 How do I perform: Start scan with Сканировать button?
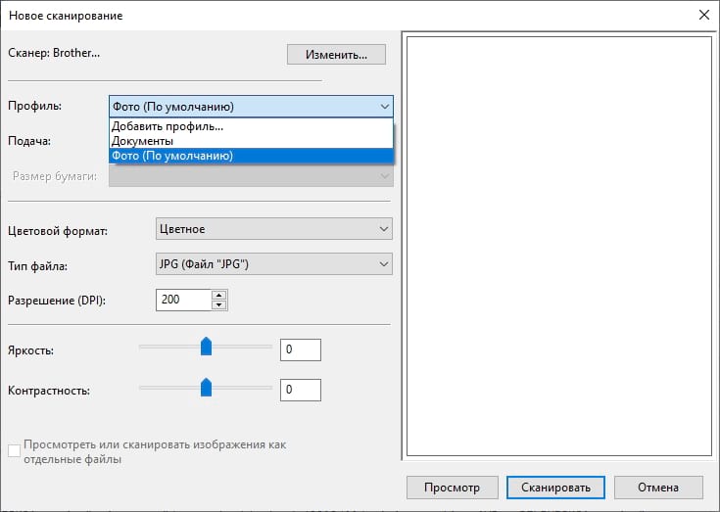coord(555,488)
